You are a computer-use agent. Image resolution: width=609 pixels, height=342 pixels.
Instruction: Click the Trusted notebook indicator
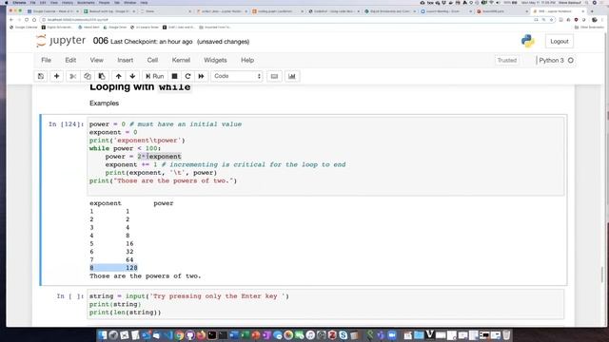(x=507, y=60)
